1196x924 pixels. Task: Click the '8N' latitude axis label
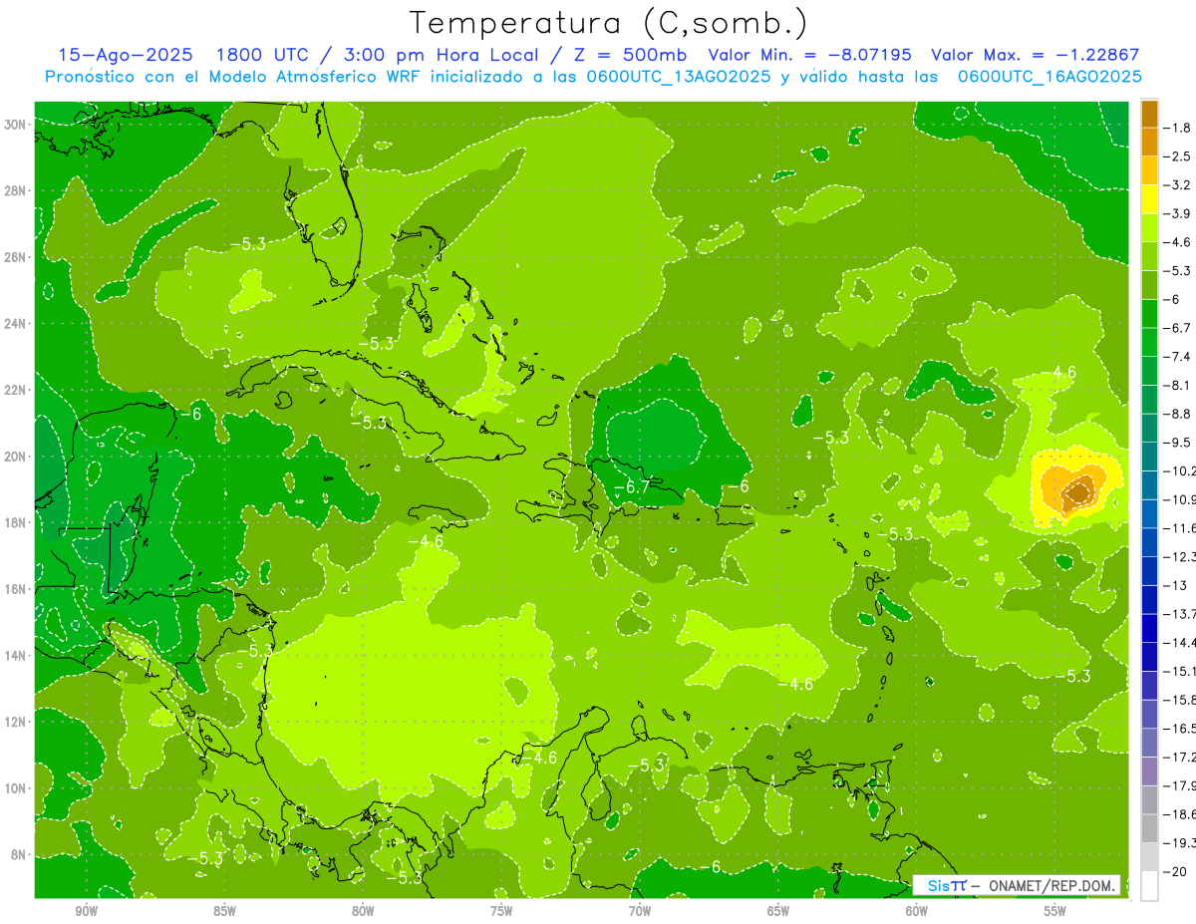[20, 854]
